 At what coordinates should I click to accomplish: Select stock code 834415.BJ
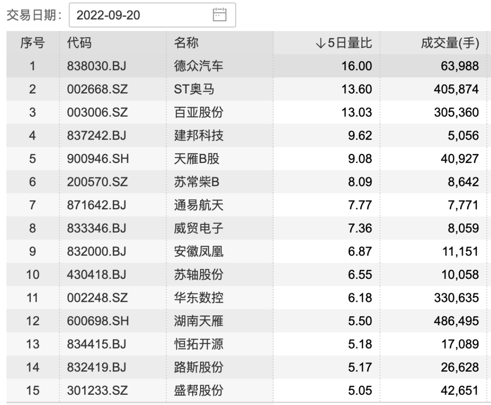[x=96, y=344]
